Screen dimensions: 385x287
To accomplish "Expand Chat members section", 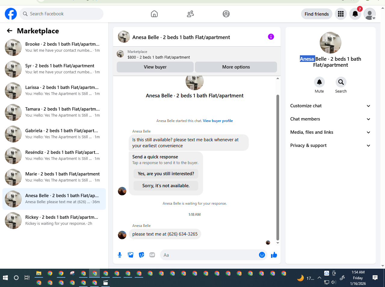I will tap(331, 119).
